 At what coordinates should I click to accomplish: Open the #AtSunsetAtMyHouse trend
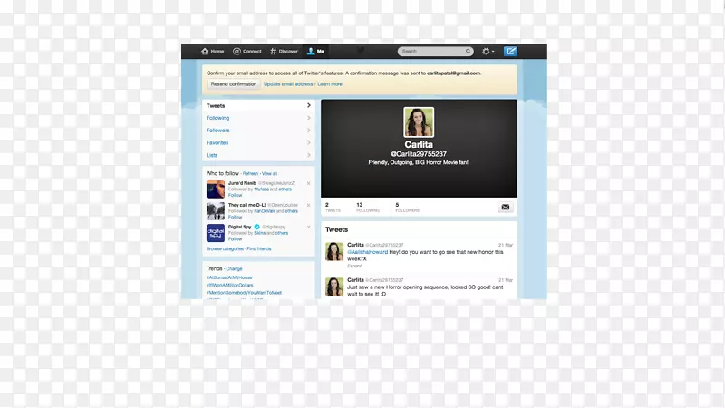tap(229, 277)
